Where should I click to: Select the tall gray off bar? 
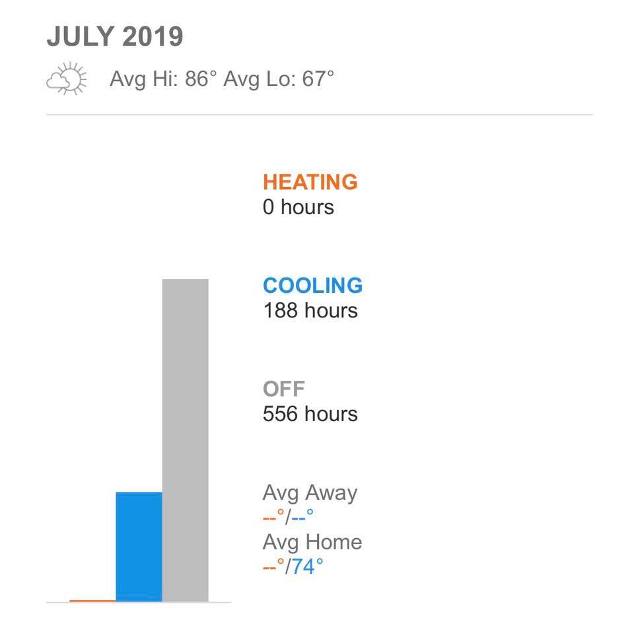[185, 440]
